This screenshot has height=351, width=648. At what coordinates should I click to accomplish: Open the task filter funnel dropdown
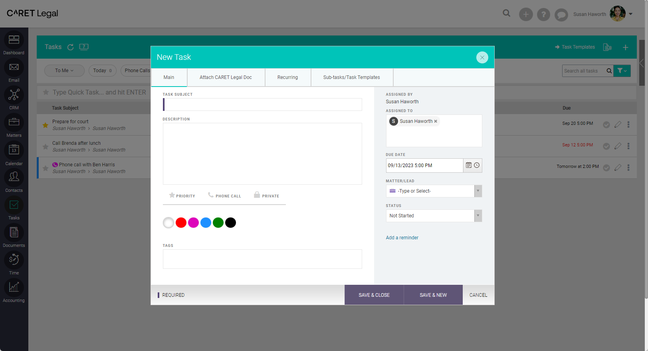point(622,71)
